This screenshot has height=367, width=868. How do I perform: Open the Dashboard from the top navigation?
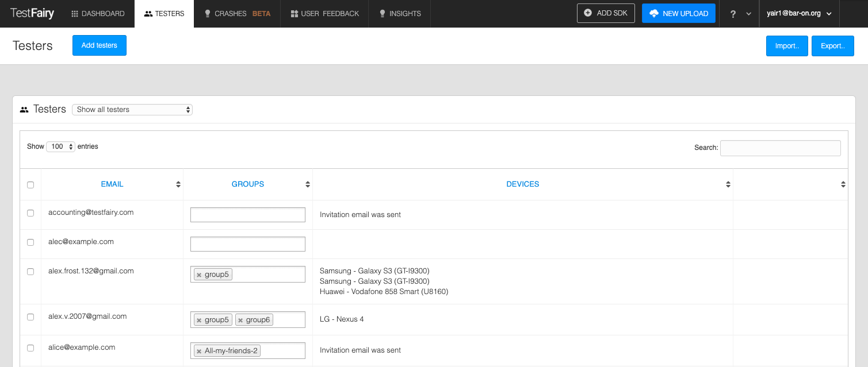97,13
